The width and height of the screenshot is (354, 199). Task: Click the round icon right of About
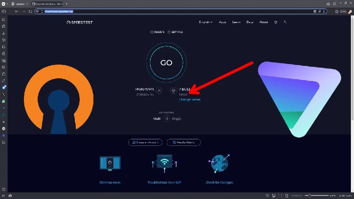[x=276, y=22]
